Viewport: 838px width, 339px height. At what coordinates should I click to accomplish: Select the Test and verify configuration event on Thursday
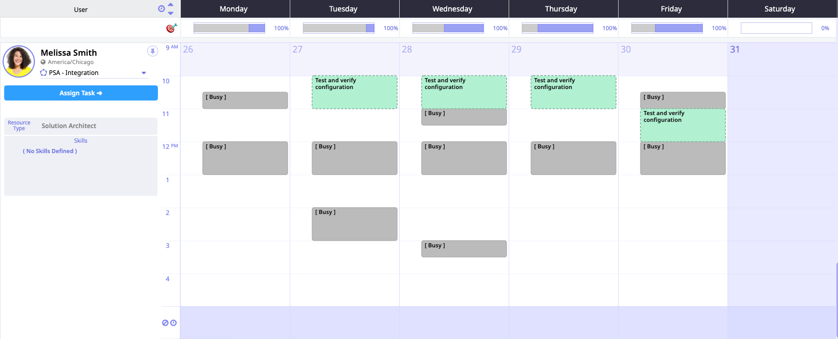573,92
